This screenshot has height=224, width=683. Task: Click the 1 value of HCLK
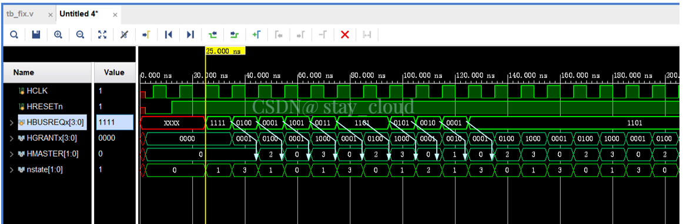point(100,91)
